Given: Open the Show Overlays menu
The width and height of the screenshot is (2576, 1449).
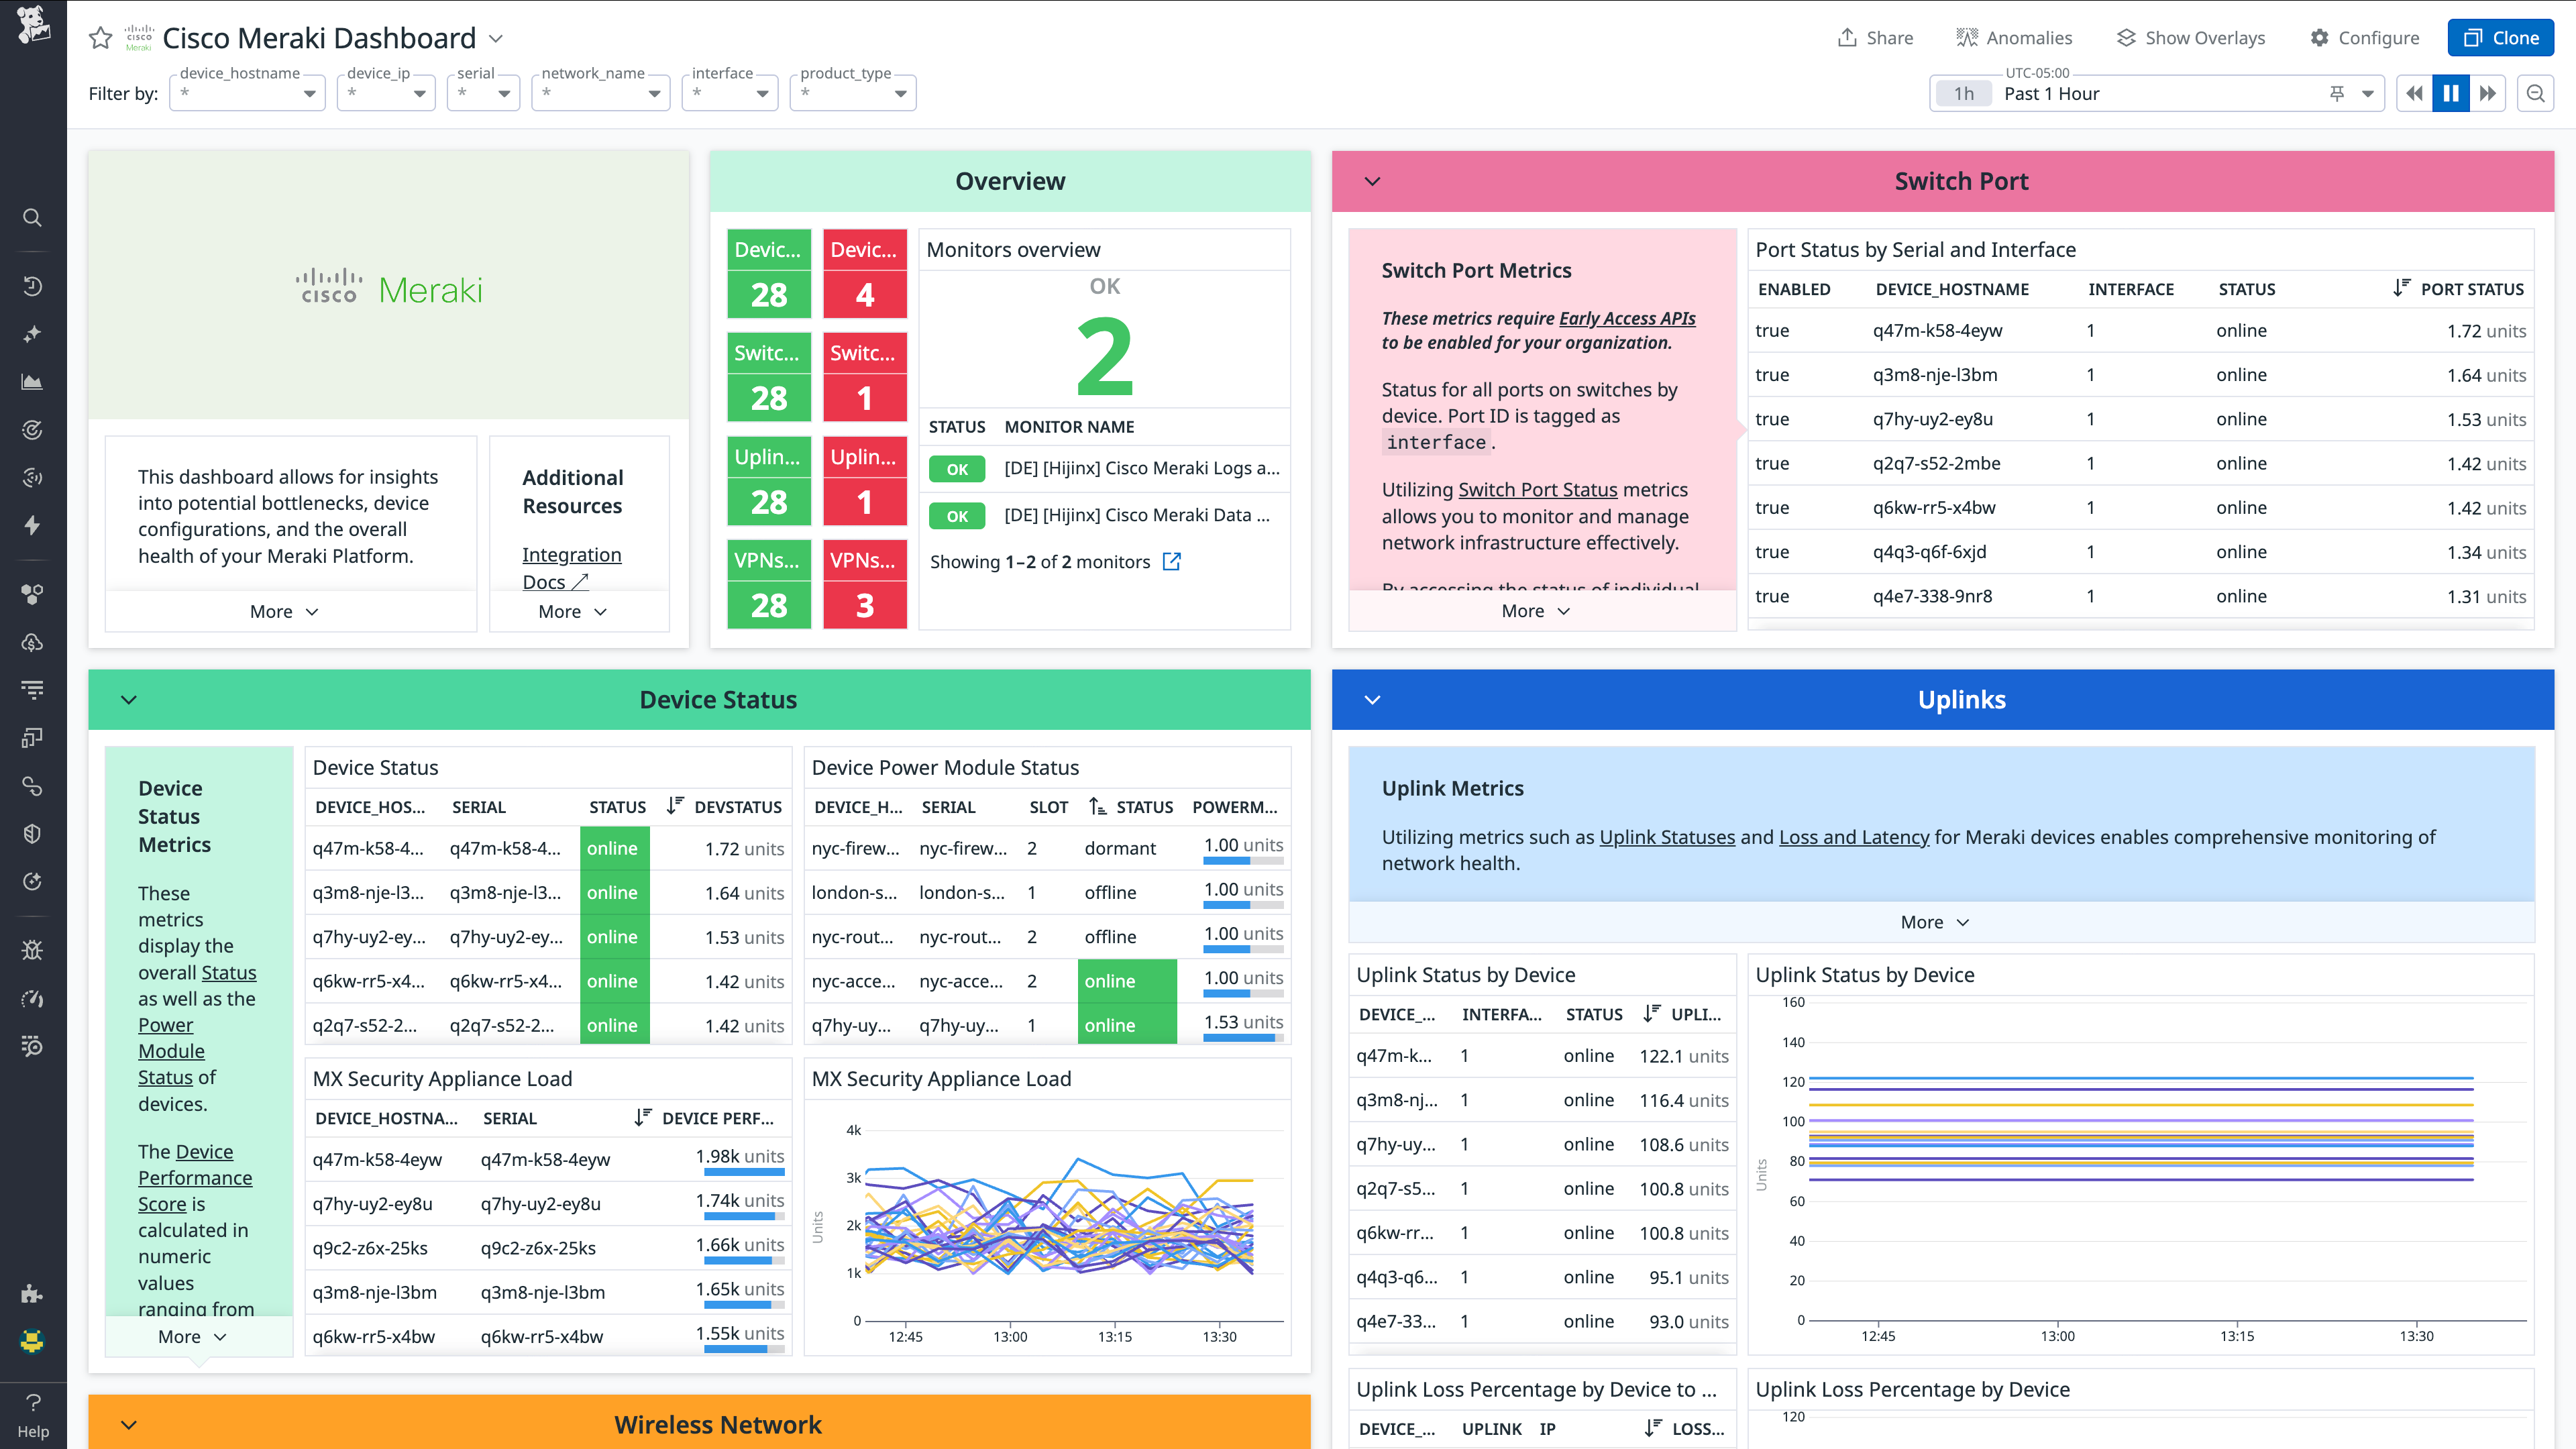Looking at the screenshot, I should 2190,37.
